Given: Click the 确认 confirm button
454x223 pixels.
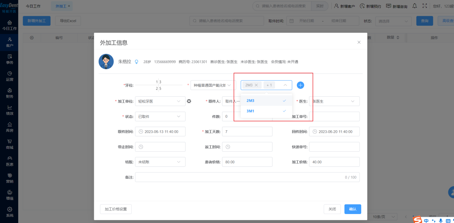Looking at the screenshot, I should (x=353, y=209).
